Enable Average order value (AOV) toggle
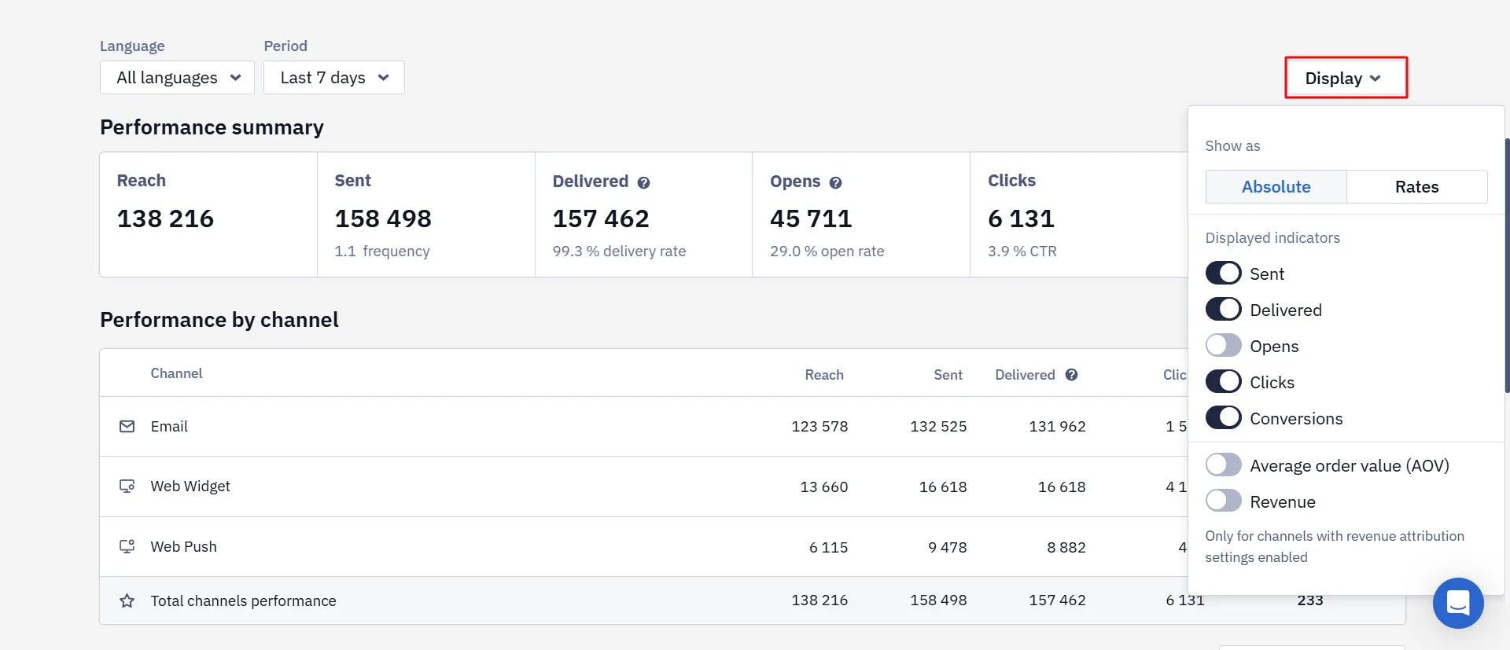This screenshot has width=1510, height=650. point(1224,465)
